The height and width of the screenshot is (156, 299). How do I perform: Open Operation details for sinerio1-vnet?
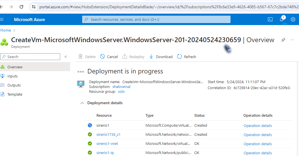tap(258, 144)
